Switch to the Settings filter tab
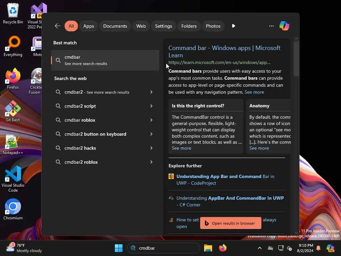 click(x=163, y=26)
